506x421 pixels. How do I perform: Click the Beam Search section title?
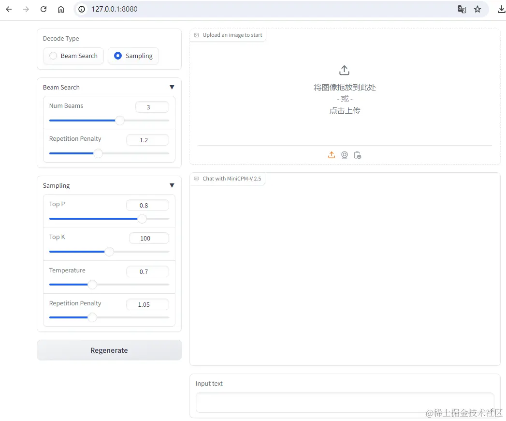(61, 87)
